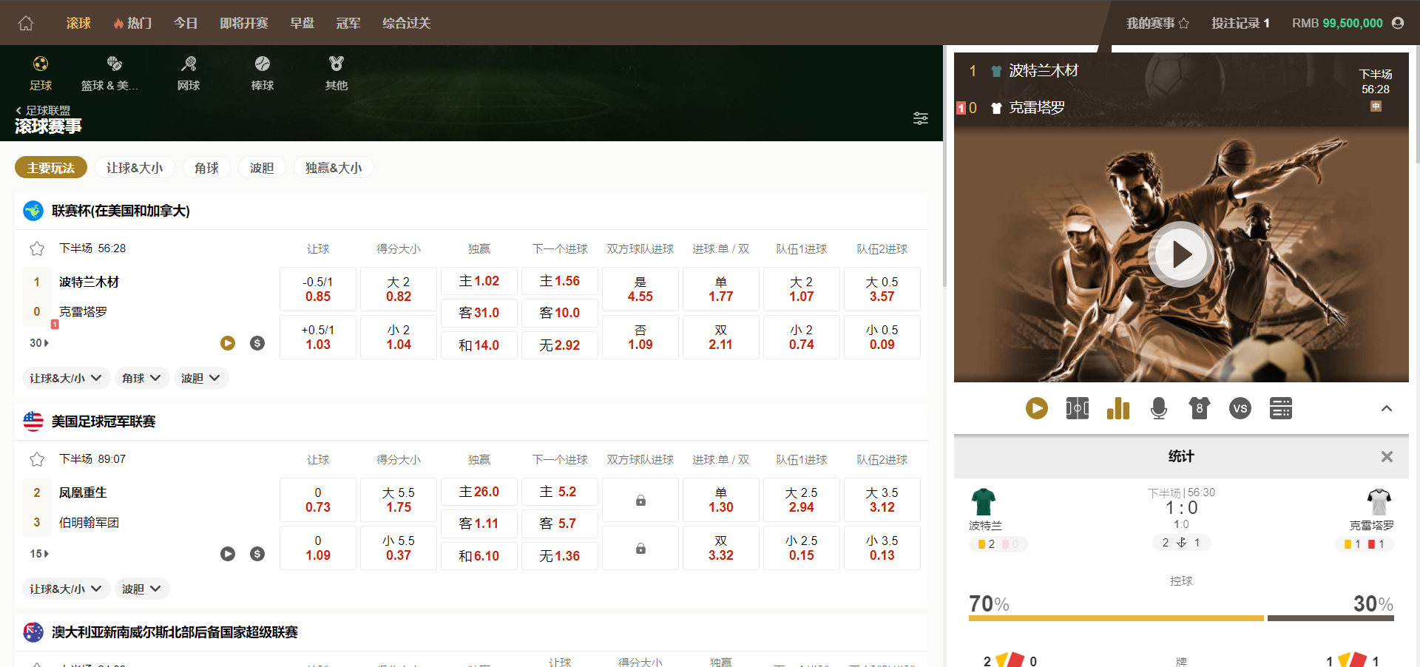Image resolution: width=1420 pixels, height=667 pixels.
Task: Show the jersey lineup icon
Action: point(1199,408)
